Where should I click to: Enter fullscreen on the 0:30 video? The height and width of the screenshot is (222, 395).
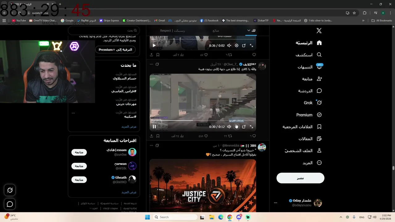click(252, 127)
